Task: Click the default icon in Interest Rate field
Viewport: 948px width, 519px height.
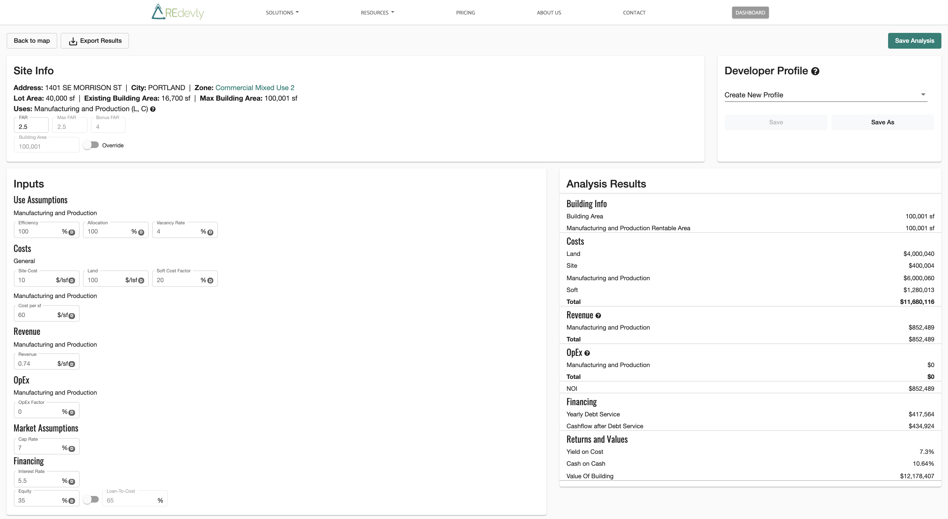Action: click(x=72, y=482)
